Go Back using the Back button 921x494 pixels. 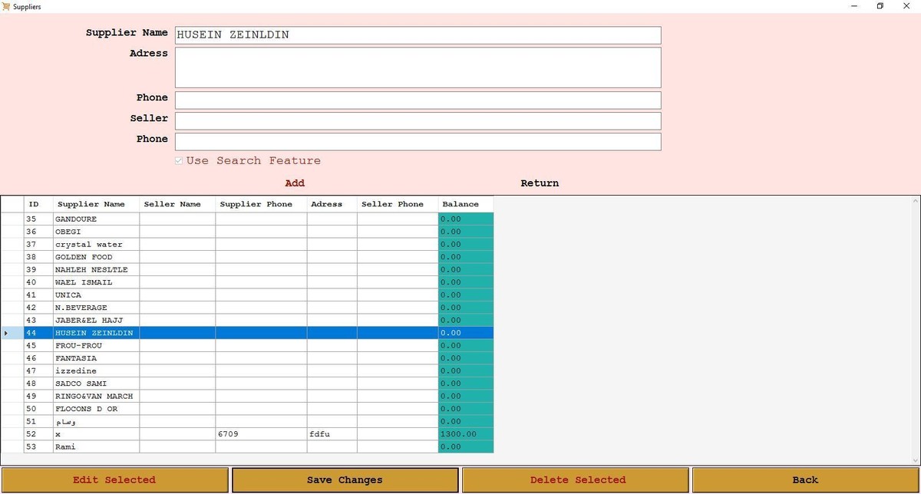(805, 480)
